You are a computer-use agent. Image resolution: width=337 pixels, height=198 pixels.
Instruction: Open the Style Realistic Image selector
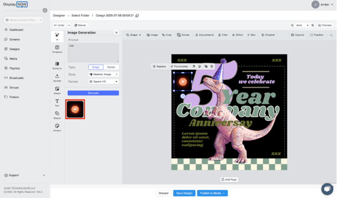point(103,74)
